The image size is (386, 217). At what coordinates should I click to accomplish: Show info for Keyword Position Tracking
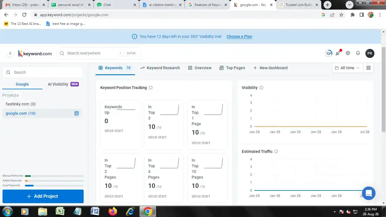coord(151,88)
